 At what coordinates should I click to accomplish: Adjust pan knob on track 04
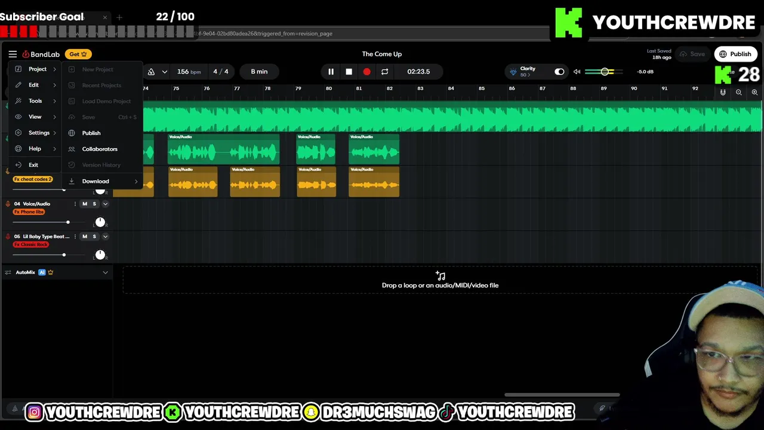point(100,222)
